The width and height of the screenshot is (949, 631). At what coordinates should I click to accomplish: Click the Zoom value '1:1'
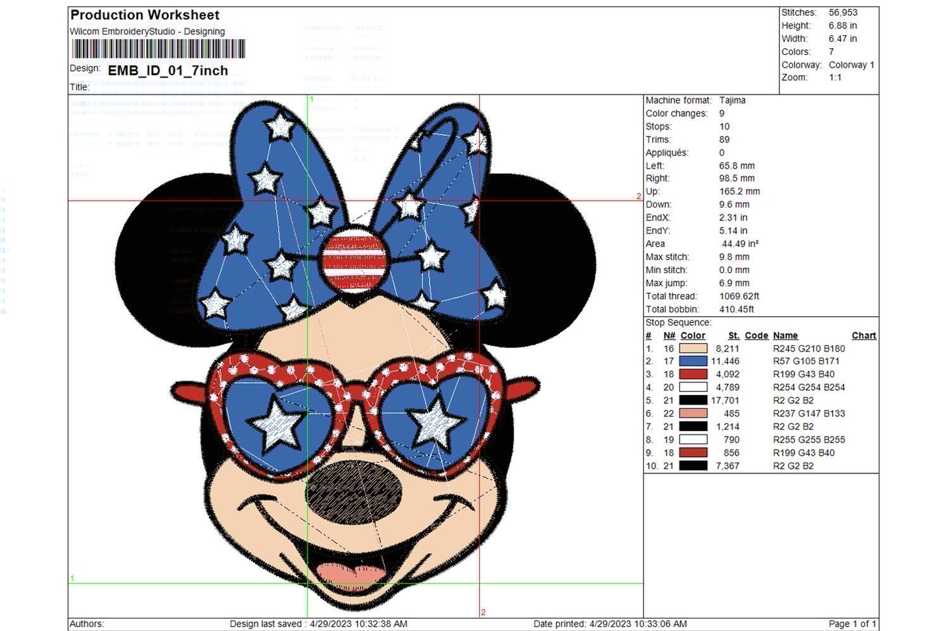(835, 78)
